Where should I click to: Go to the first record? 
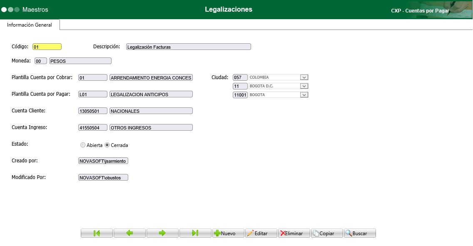pyautogui.click(x=97, y=233)
